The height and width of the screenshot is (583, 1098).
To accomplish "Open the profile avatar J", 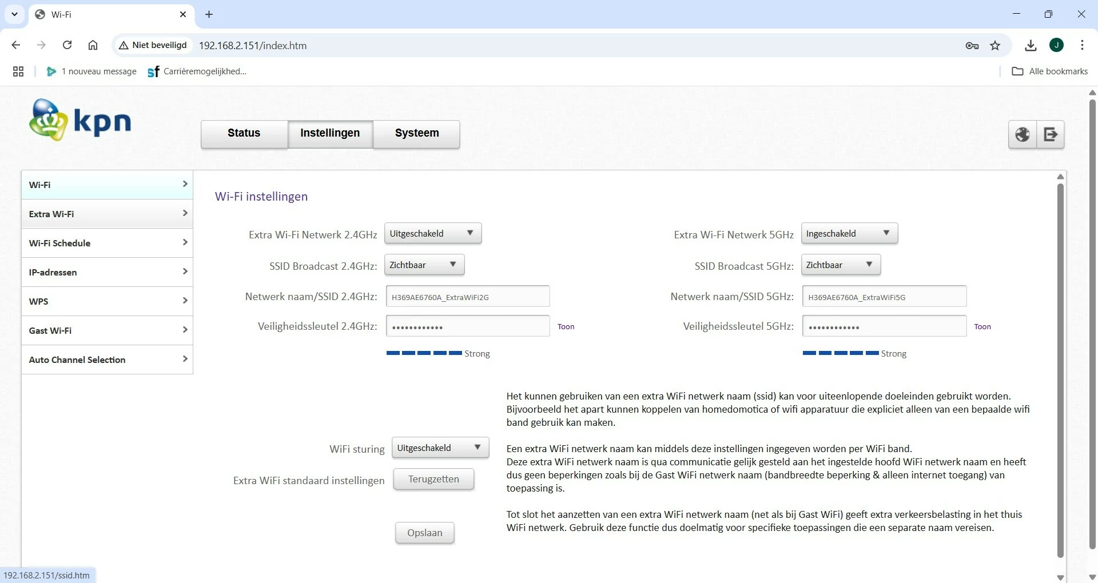I will [x=1056, y=45].
